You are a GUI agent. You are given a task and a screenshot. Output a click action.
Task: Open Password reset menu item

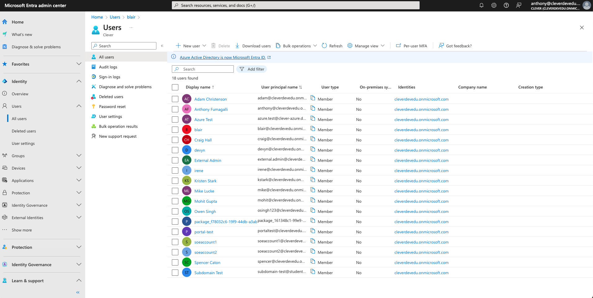[112, 106]
